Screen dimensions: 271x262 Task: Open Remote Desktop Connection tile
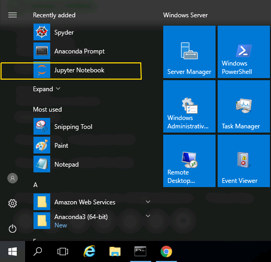[x=189, y=161]
